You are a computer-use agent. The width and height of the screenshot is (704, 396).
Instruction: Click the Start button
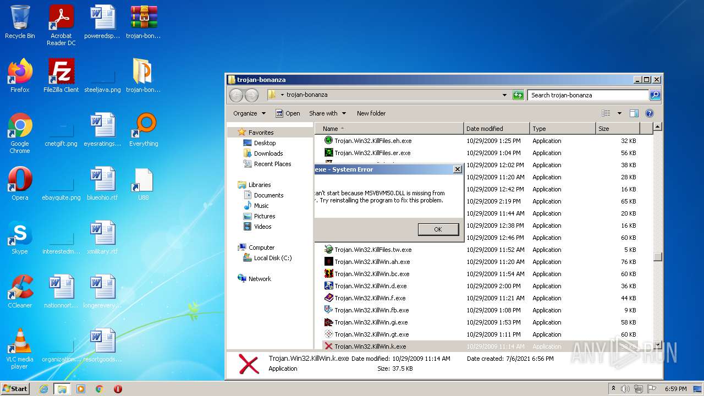click(x=15, y=389)
